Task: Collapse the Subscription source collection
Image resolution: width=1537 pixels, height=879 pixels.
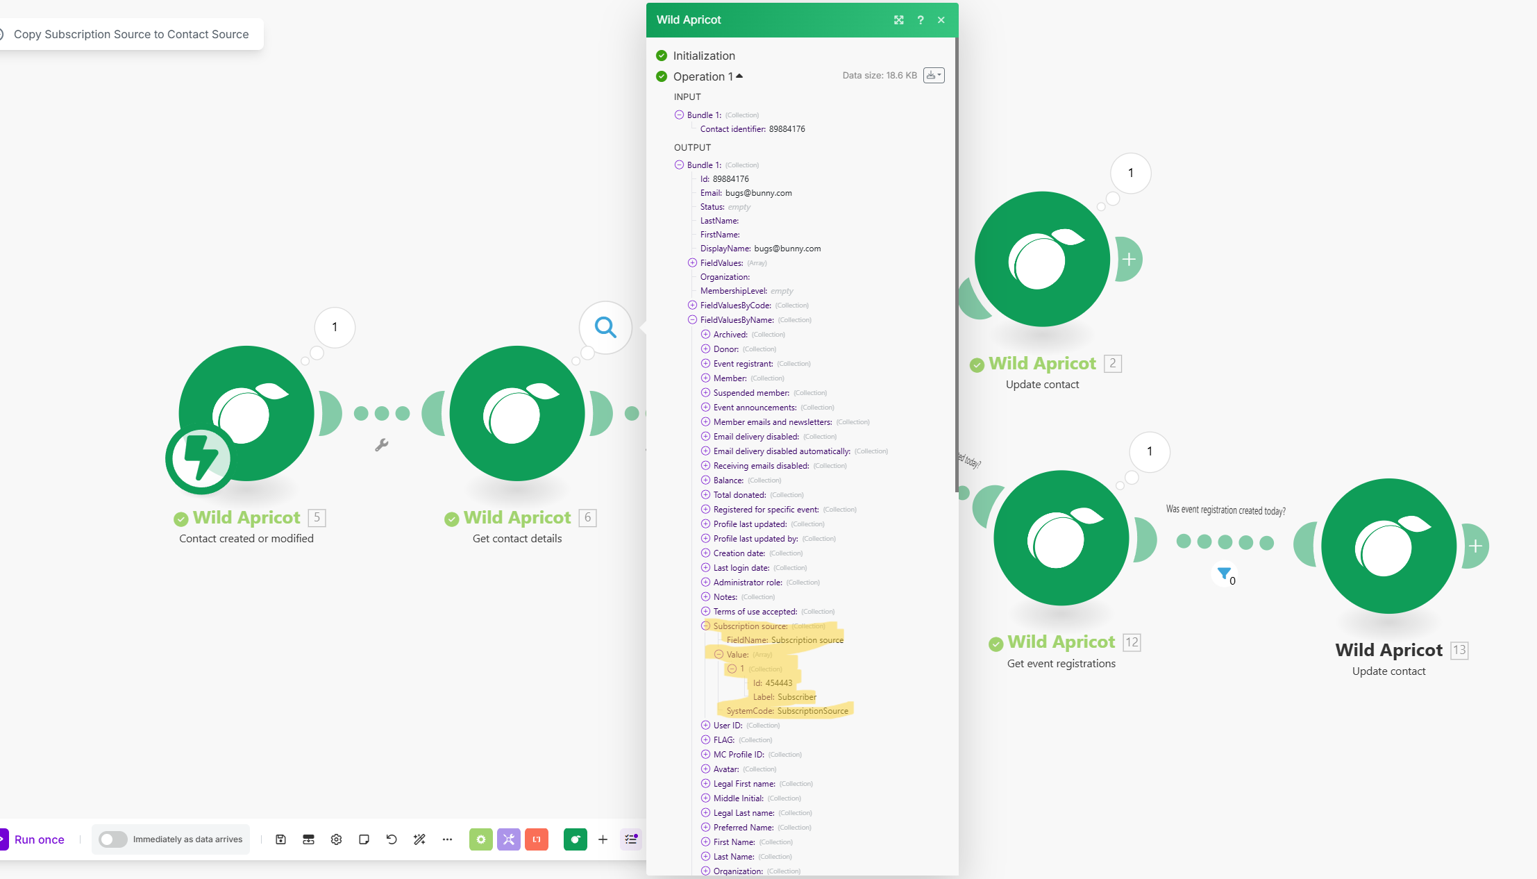Action: (705, 626)
